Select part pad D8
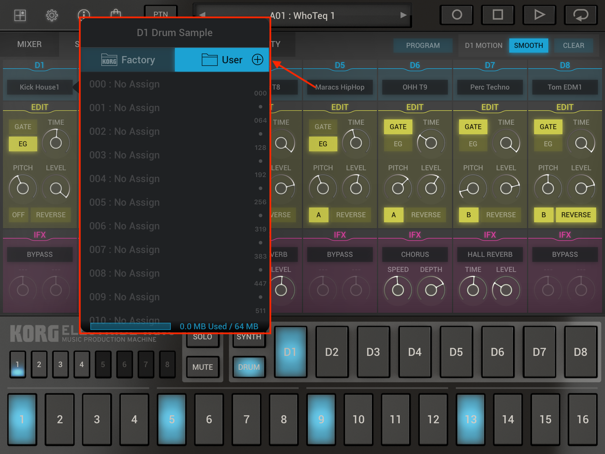 point(580,352)
